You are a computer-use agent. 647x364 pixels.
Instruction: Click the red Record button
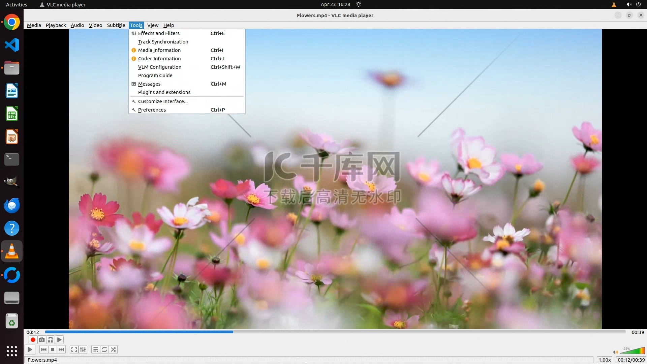tap(33, 340)
